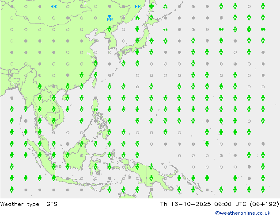Image resolution: width=280 pixels, height=217 pixels.
Task: Select the "GFS" model label
Action: [x=52, y=204]
